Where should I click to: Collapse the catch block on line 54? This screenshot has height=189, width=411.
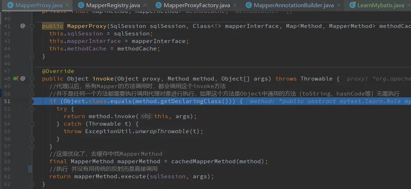tap(32, 123)
